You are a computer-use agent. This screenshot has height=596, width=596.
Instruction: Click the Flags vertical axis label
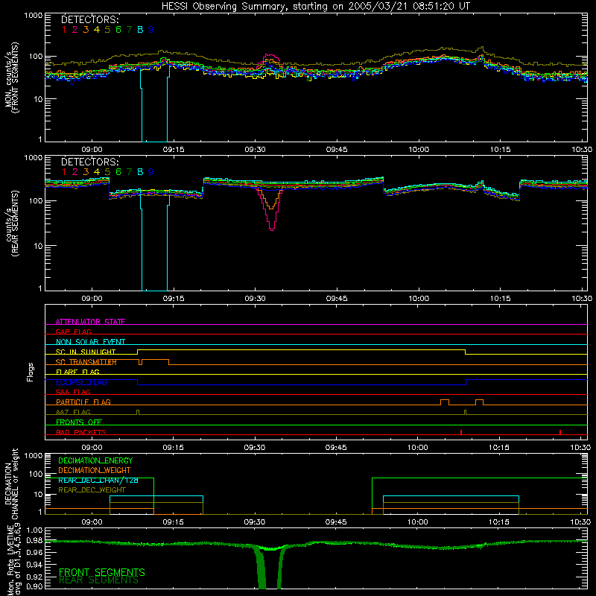coord(31,372)
